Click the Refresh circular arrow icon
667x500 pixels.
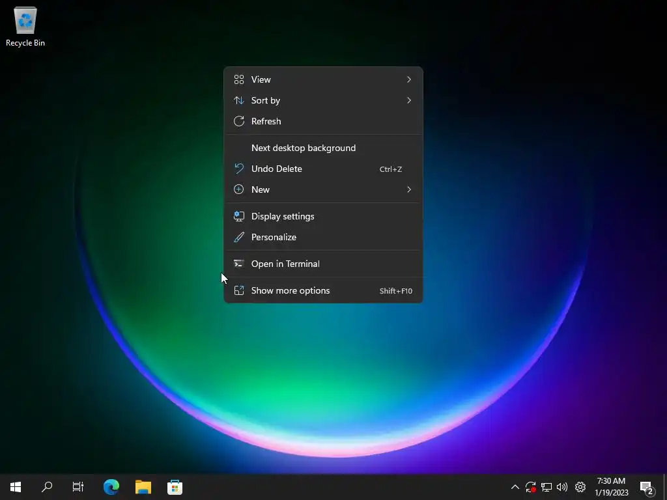239,121
